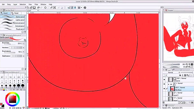Click the New raster layer icon

(179, 103)
